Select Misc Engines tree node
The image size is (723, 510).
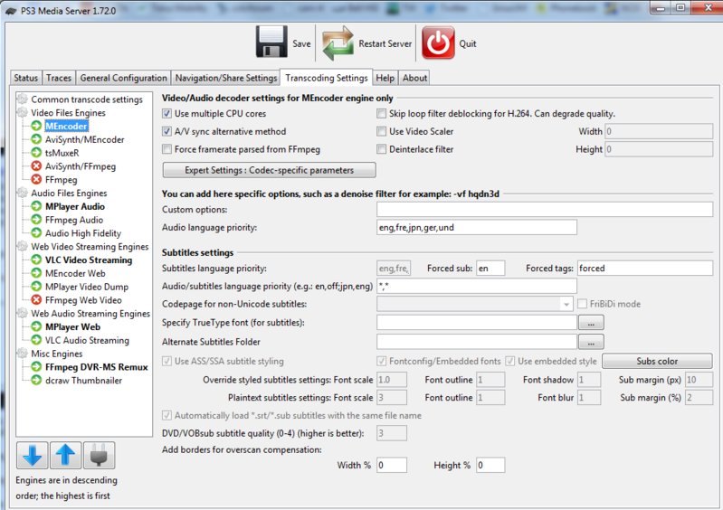tap(57, 354)
